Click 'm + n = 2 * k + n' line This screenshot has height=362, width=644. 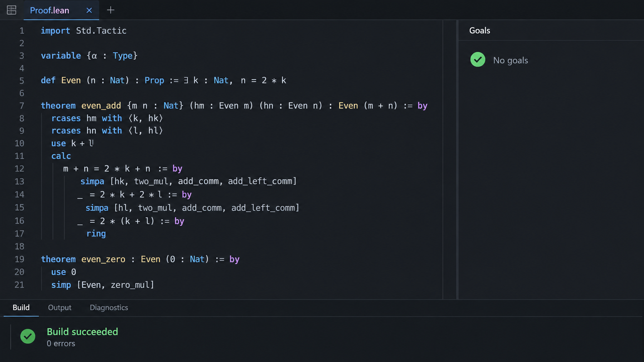[122, 169]
